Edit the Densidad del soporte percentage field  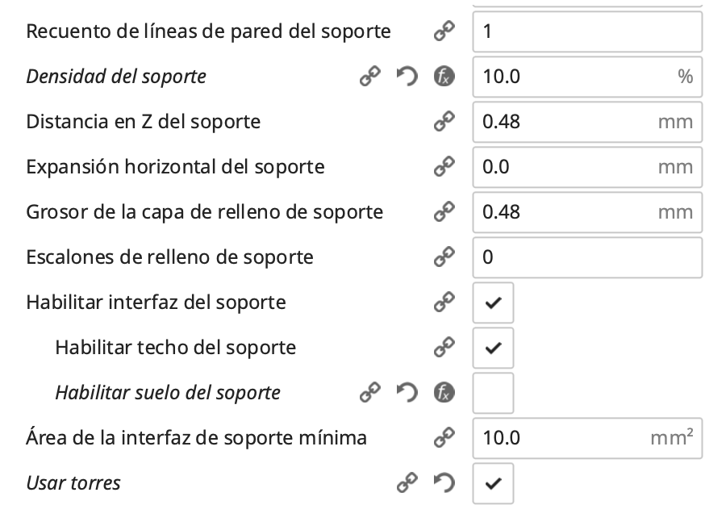pyautogui.click(x=573, y=77)
